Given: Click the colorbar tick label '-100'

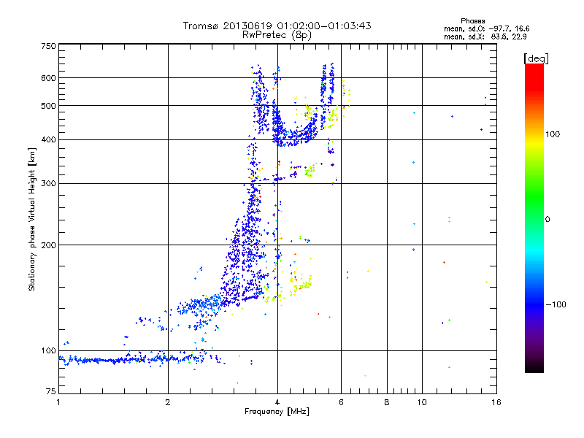Looking at the screenshot, I should click(556, 304).
